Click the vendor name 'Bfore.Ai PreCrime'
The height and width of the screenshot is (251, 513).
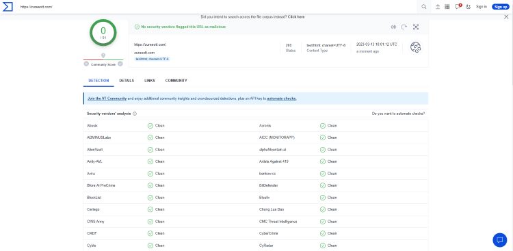coord(101,185)
